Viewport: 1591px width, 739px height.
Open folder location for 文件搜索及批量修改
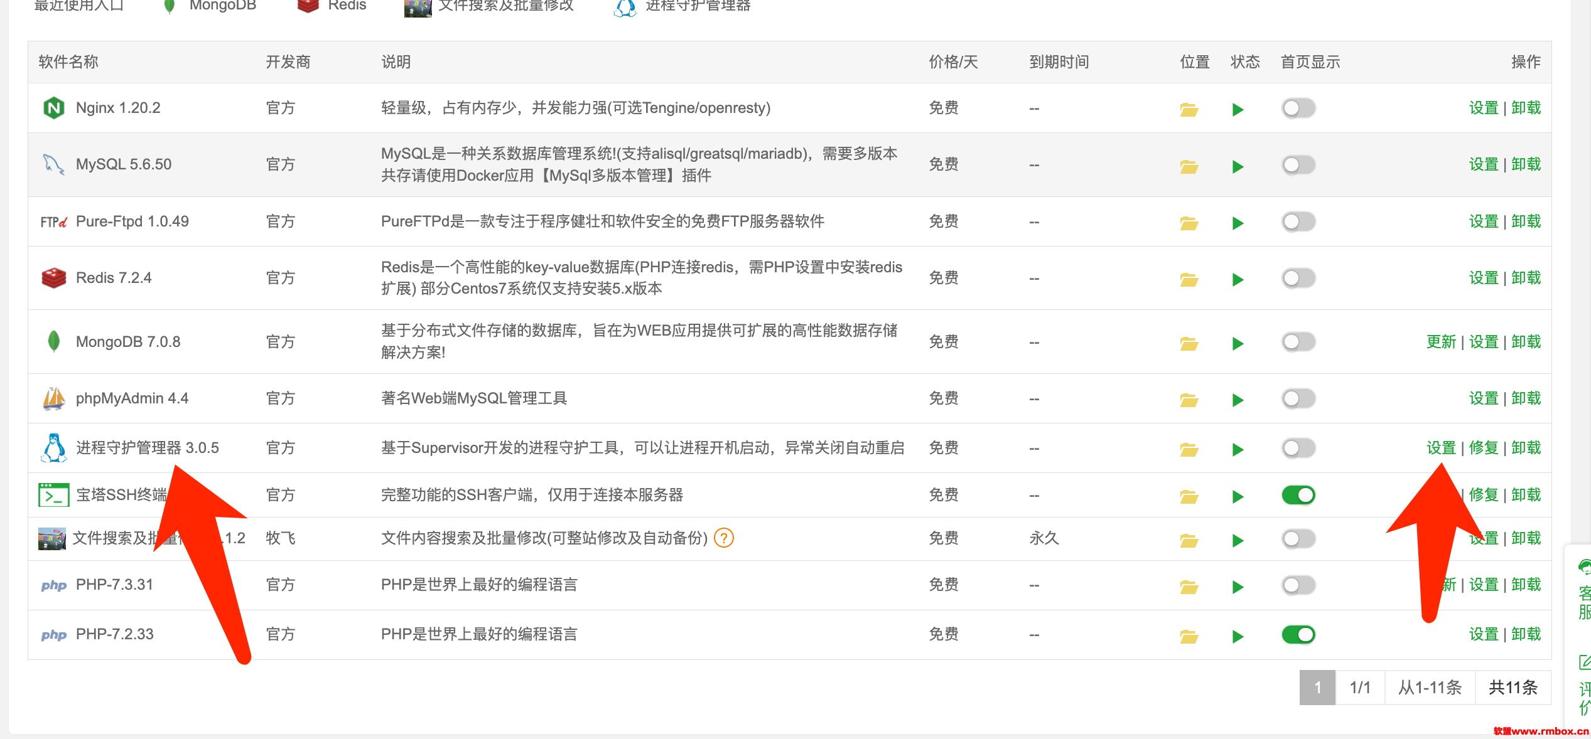coord(1189,541)
